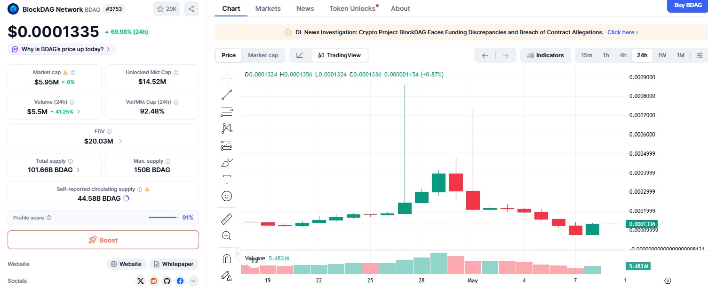Set chart interval to 1W
This screenshot has height=288, width=708.
click(x=662, y=55)
